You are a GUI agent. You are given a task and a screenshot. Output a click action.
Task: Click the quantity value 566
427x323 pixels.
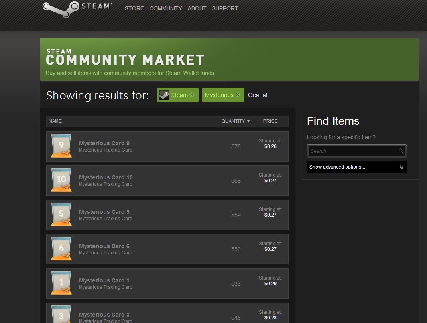pyautogui.click(x=236, y=181)
